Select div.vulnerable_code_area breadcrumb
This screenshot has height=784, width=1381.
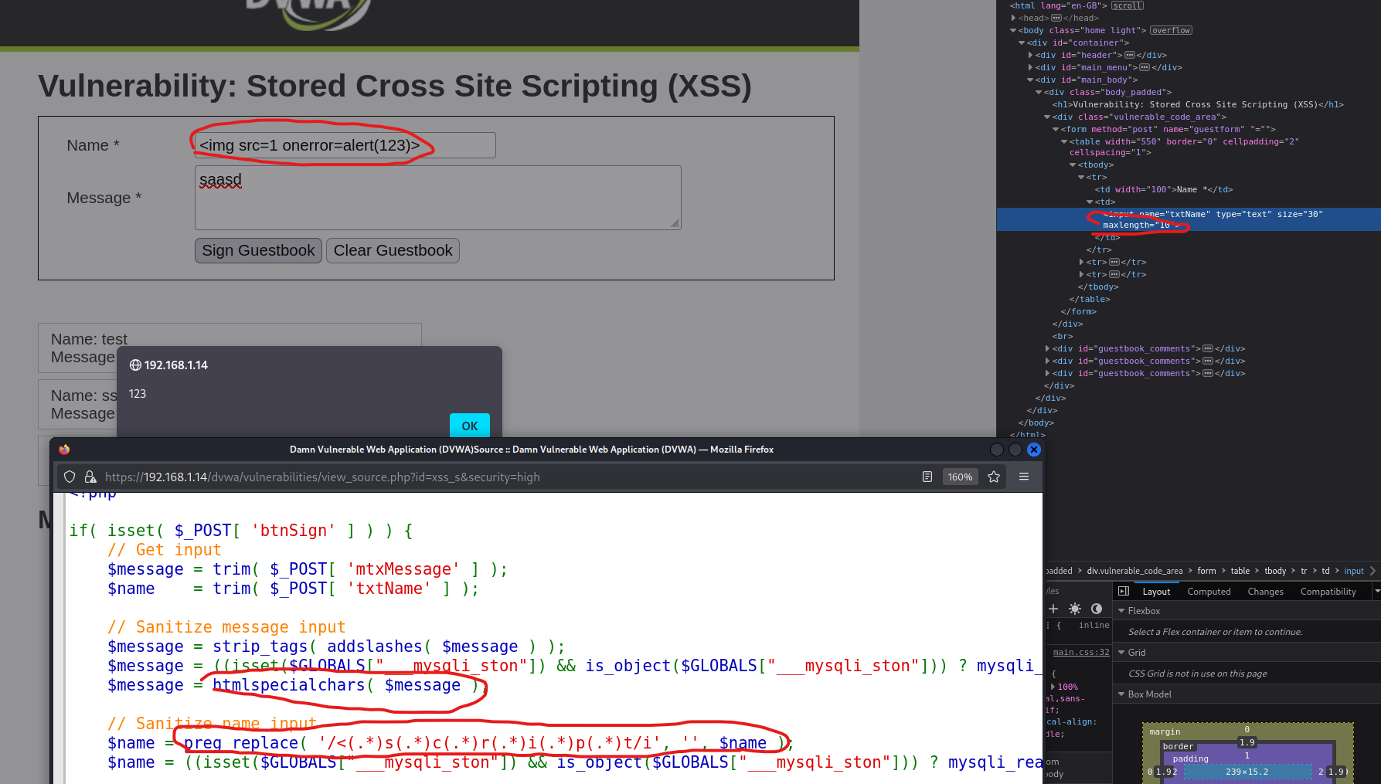(1134, 571)
